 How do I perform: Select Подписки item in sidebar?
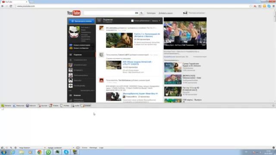82,55
